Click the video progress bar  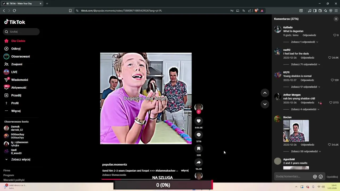[146, 179]
